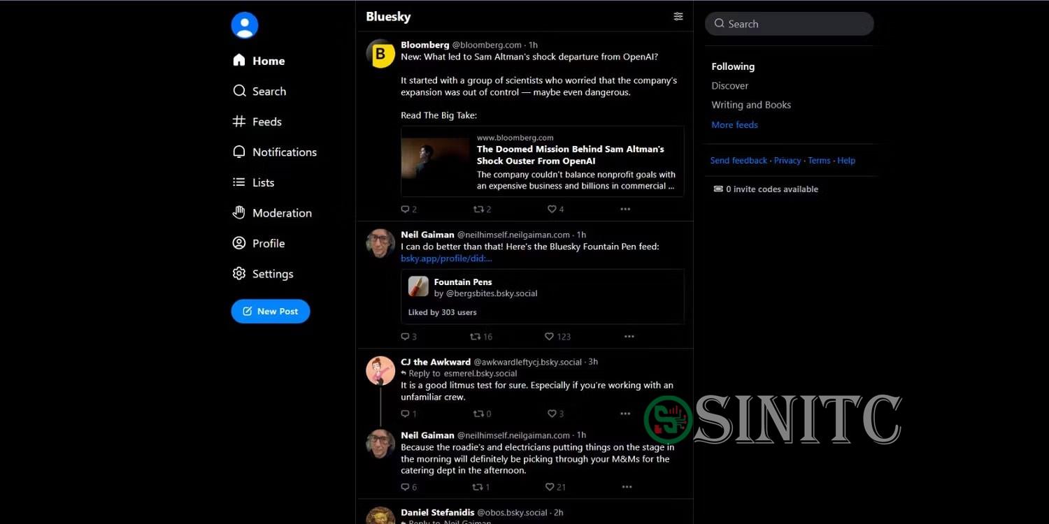Open Bloomberg author name link

425,45
